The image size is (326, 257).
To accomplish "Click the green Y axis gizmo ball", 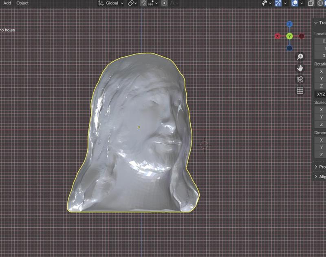I will (289, 36).
